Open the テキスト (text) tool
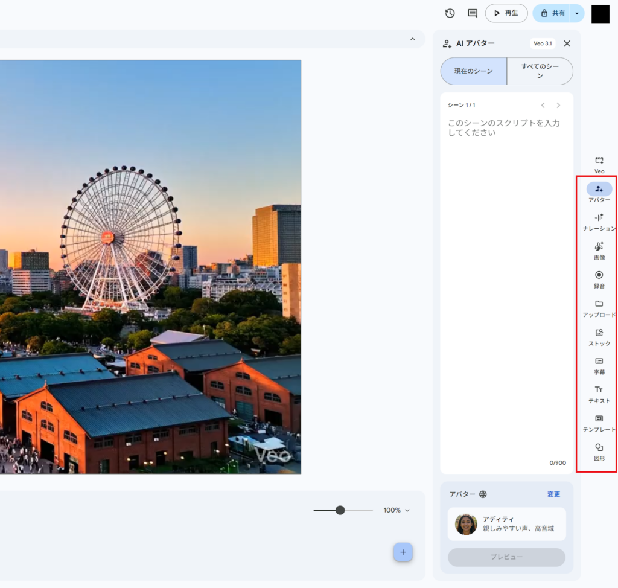Viewport: 618px width, 588px height. [x=599, y=392]
